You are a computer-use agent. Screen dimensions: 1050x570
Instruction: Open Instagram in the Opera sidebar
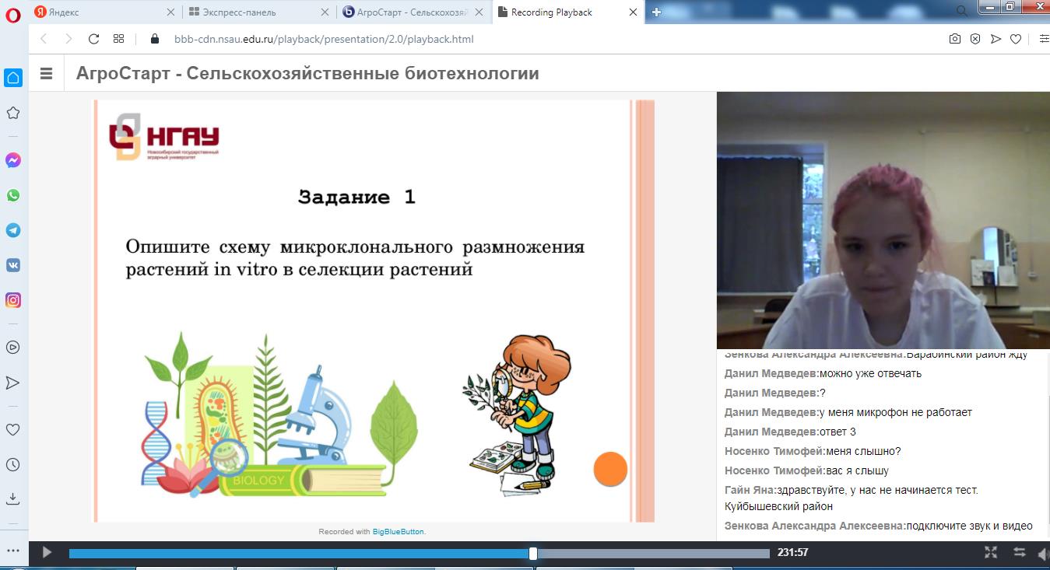(x=13, y=300)
